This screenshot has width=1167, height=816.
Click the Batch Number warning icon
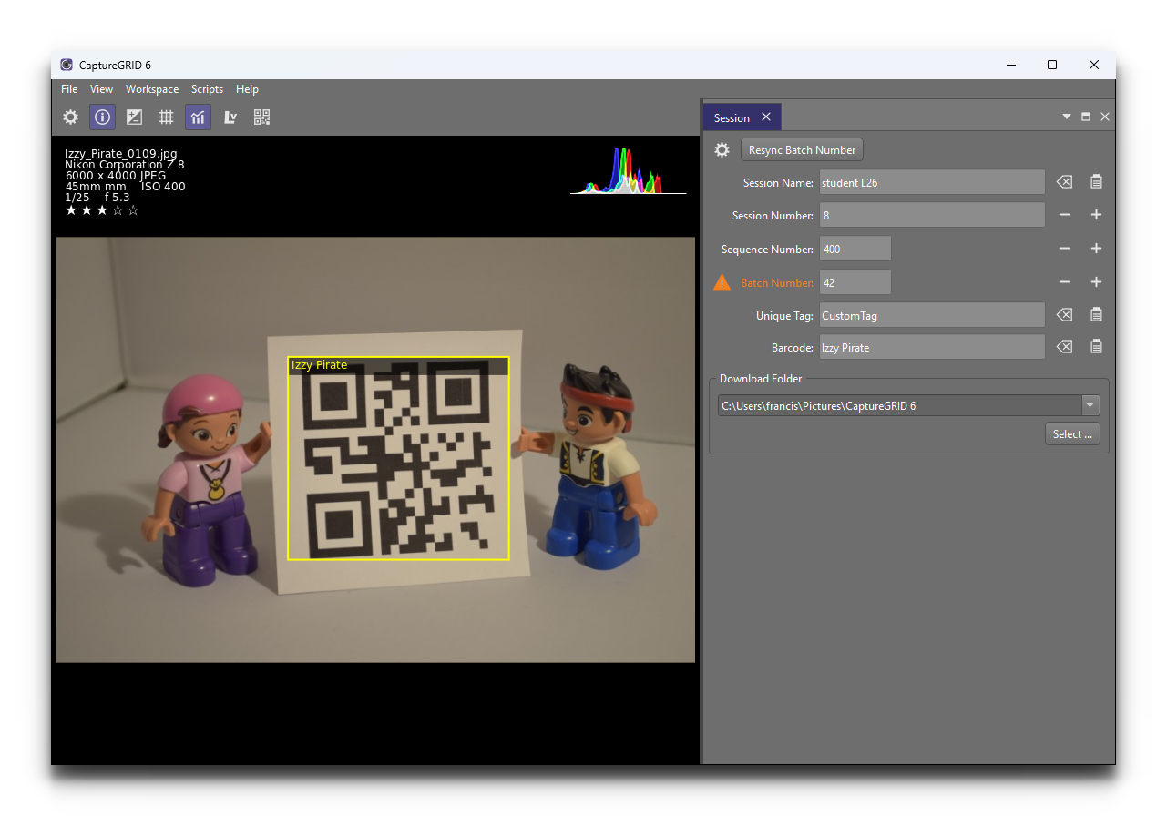tap(722, 282)
